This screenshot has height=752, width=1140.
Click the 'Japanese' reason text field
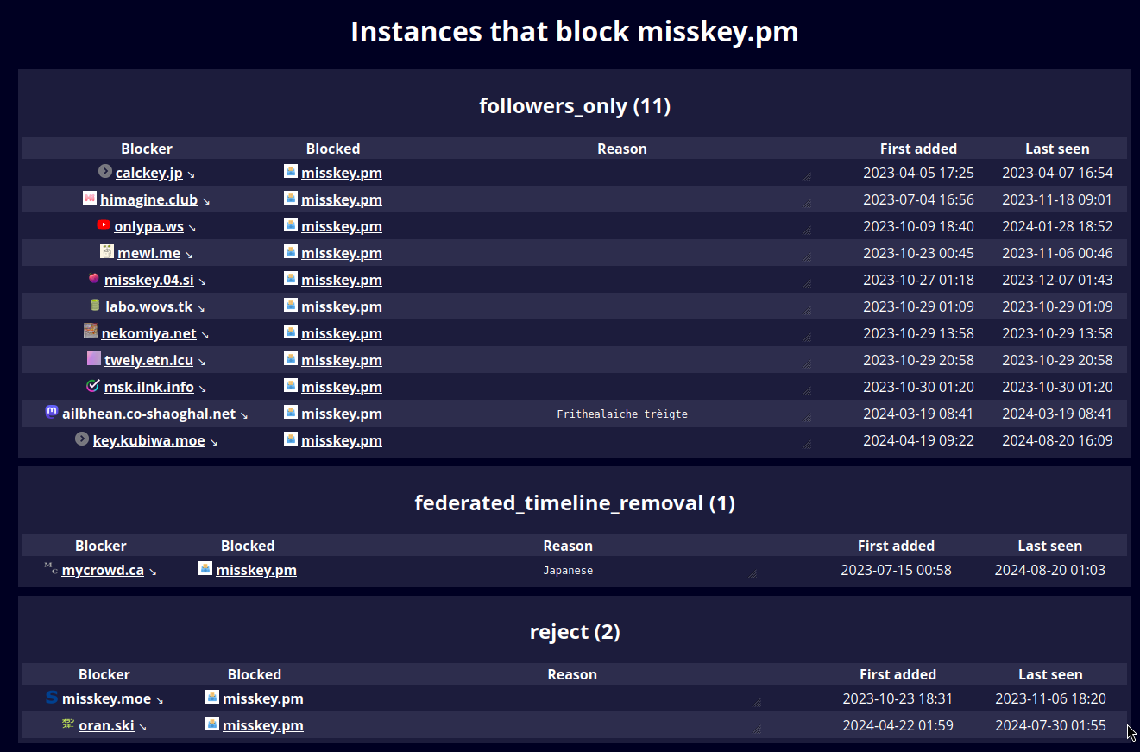click(x=568, y=571)
